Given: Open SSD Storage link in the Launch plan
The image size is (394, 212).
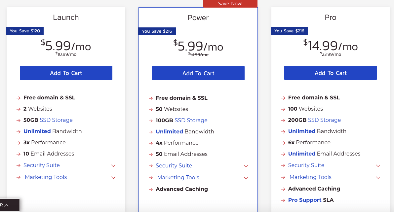Looking at the screenshot, I should tap(56, 120).
